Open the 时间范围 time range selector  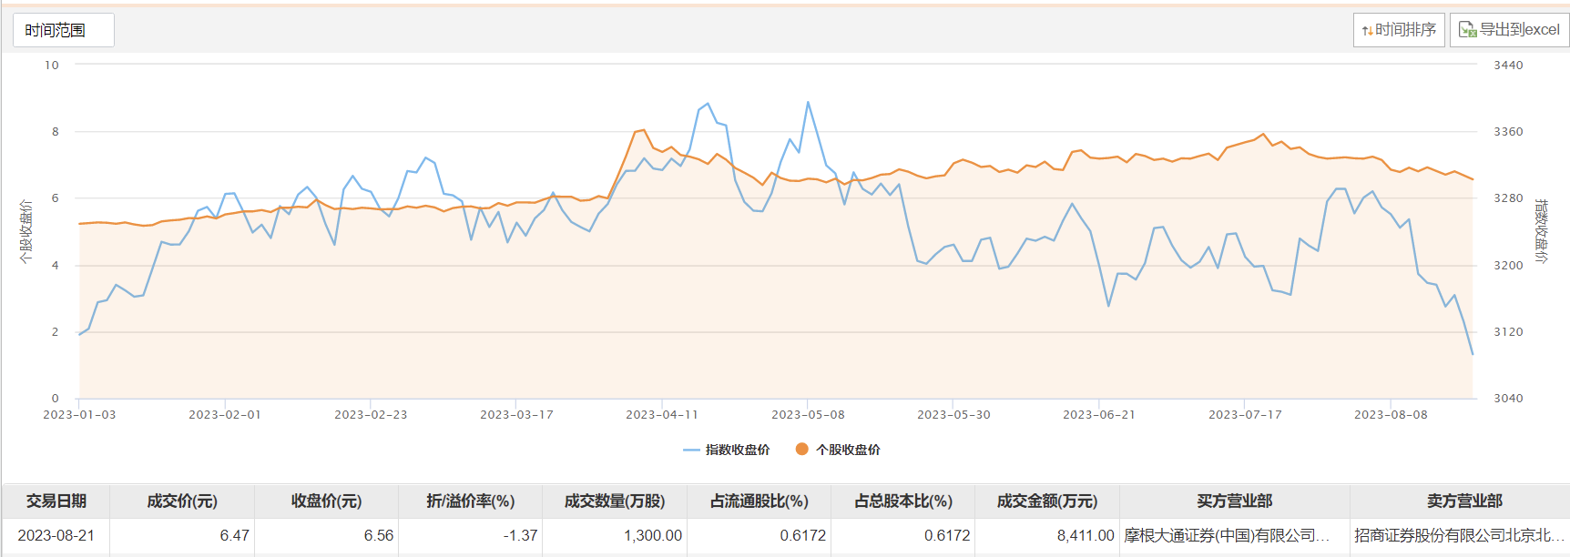(64, 30)
